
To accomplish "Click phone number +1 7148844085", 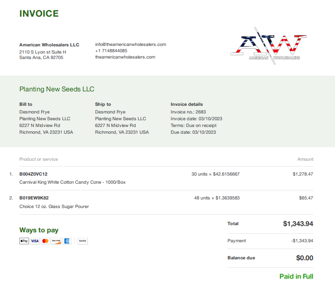I will pos(111,51).
